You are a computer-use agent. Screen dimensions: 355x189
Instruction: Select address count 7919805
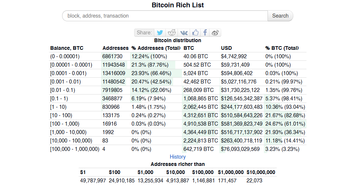click(x=112, y=90)
